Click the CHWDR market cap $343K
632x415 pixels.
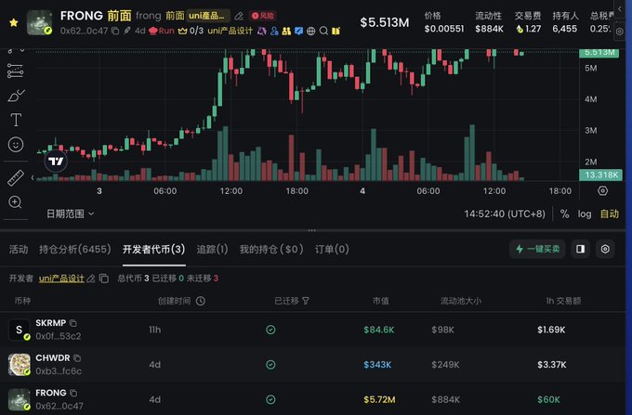(377, 365)
